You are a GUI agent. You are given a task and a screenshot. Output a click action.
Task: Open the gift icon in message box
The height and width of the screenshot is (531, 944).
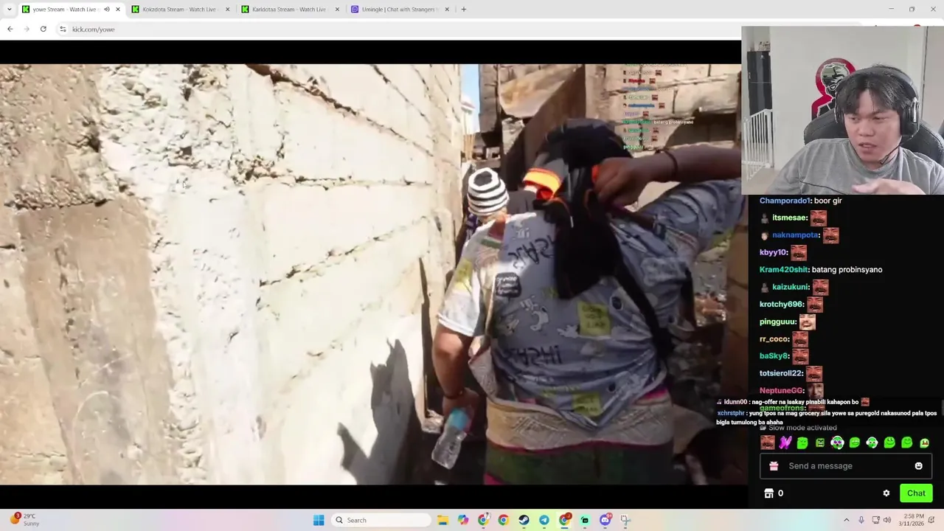tap(774, 466)
